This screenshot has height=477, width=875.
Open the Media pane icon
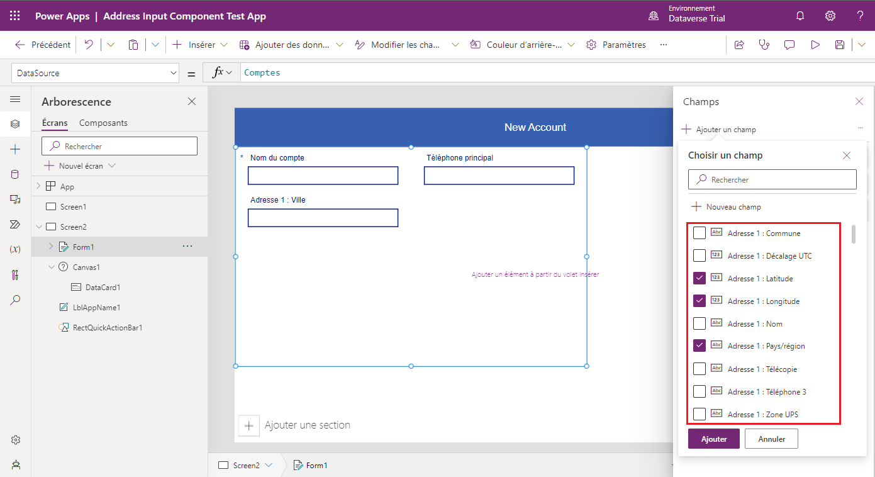pyautogui.click(x=15, y=199)
